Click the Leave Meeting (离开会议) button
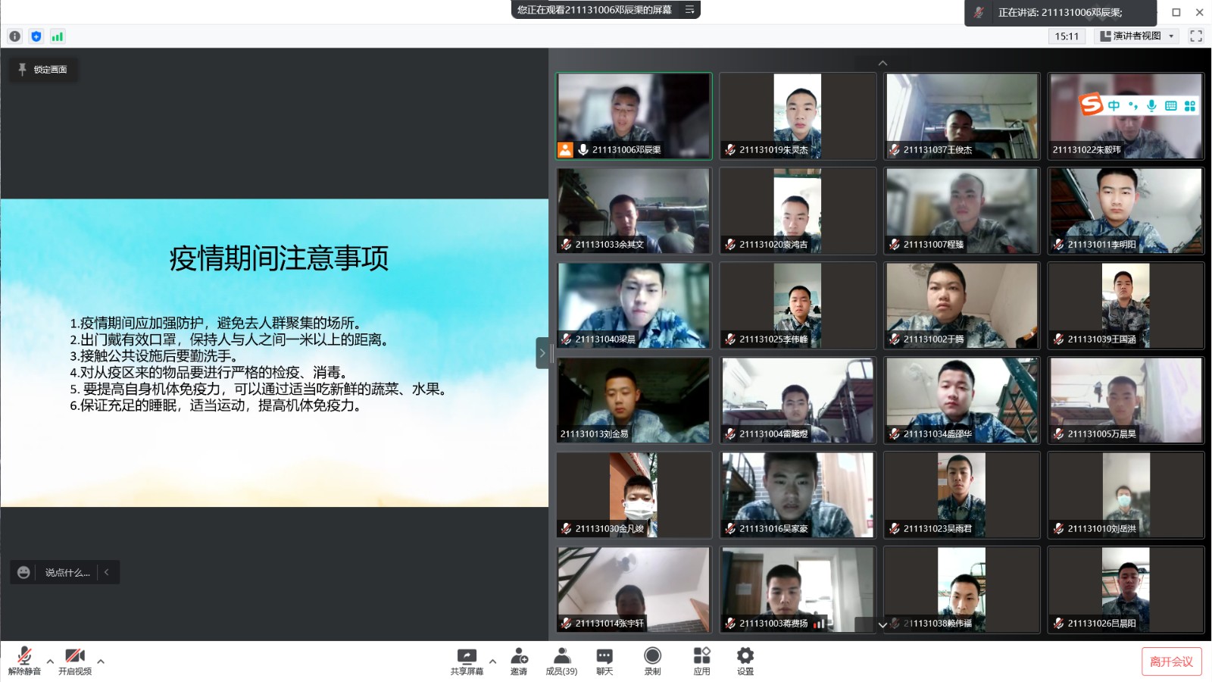Viewport: 1212px width, 682px height. click(x=1171, y=662)
